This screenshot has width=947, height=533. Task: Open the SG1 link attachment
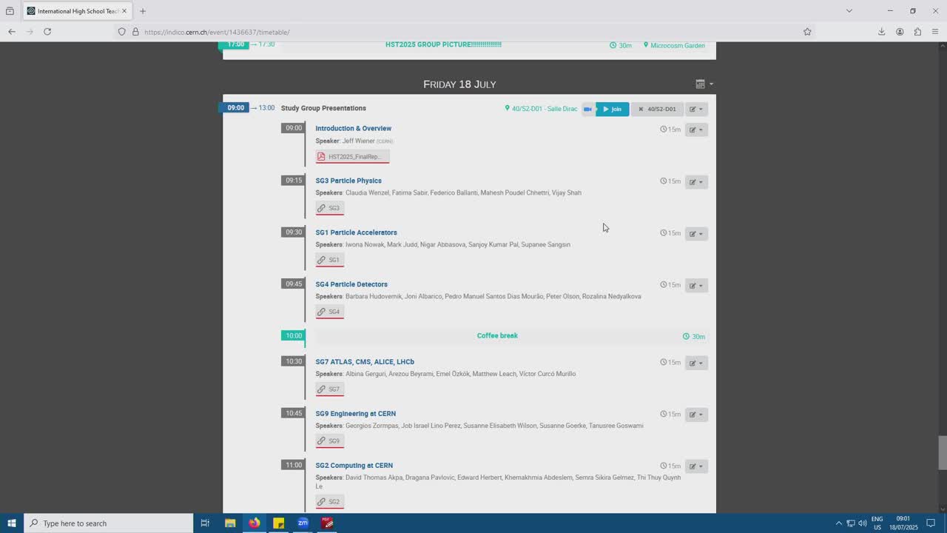pos(329,260)
